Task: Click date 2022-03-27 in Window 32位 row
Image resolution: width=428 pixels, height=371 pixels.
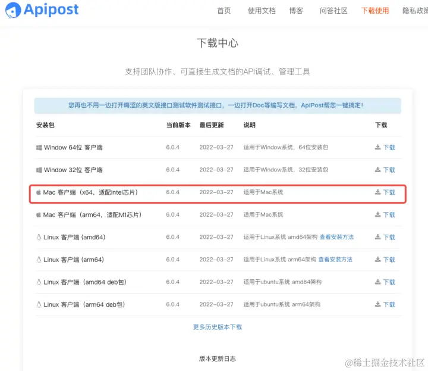Action: (216, 170)
